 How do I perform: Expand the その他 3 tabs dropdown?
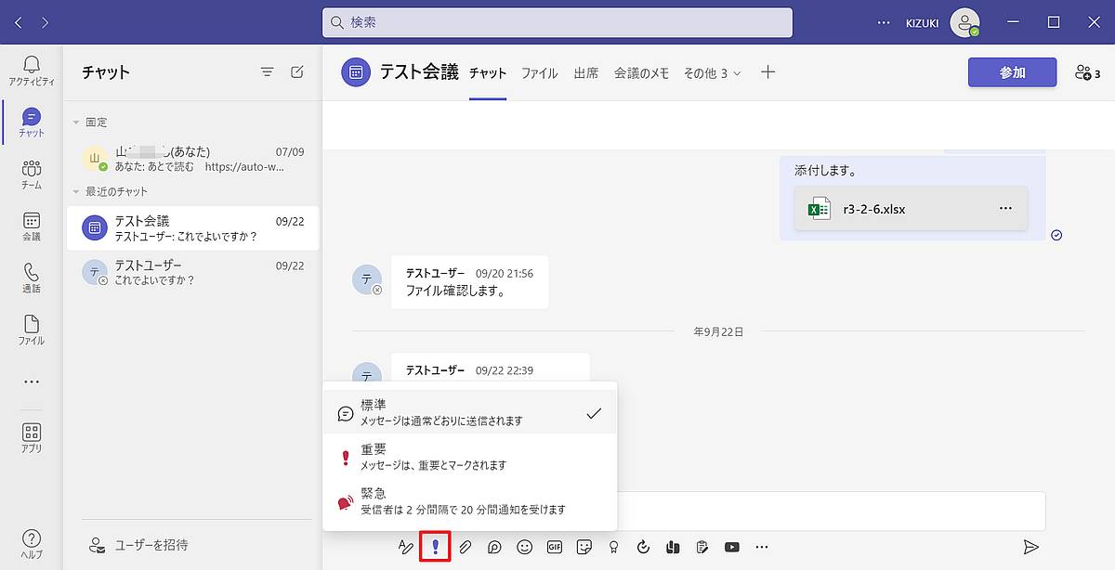[x=712, y=73]
